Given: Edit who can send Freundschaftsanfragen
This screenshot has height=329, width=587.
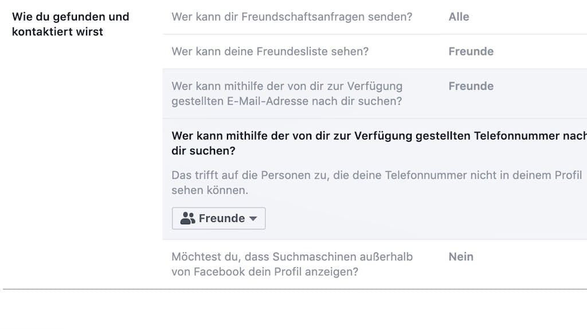Looking at the screenshot, I should tap(375, 17).
